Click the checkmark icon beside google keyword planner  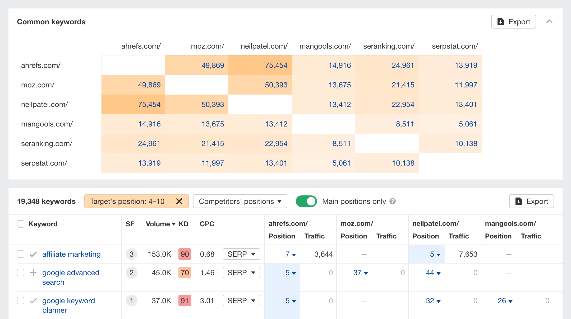(33, 301)
